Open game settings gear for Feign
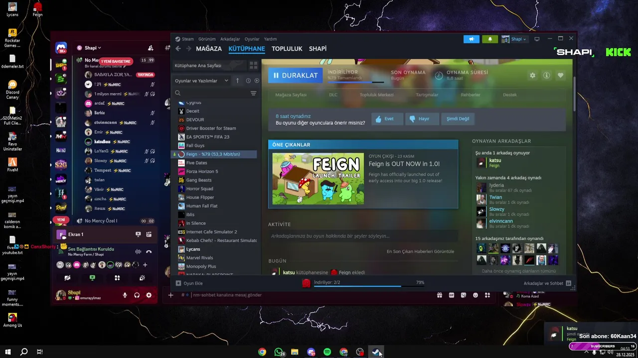The image size is (638, 358). [532, 75]
